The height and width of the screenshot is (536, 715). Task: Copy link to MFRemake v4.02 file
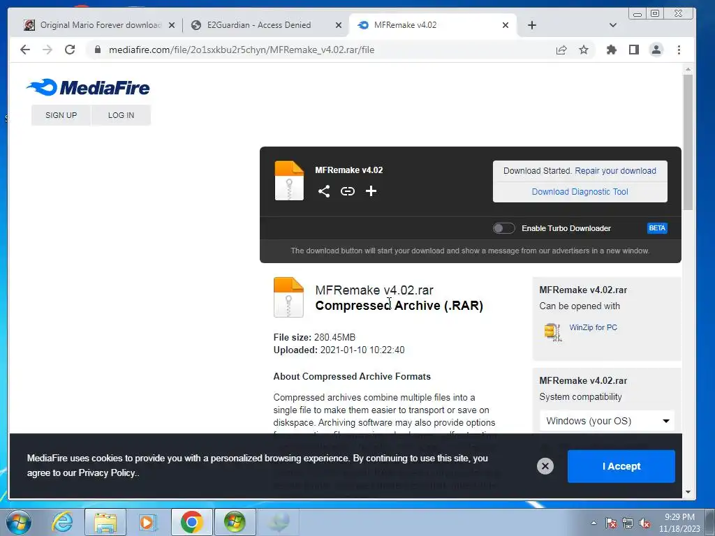click(348, 191)
